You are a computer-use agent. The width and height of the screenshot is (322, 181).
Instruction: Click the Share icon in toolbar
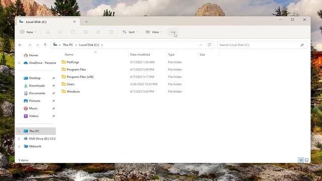tap(99, 32)
